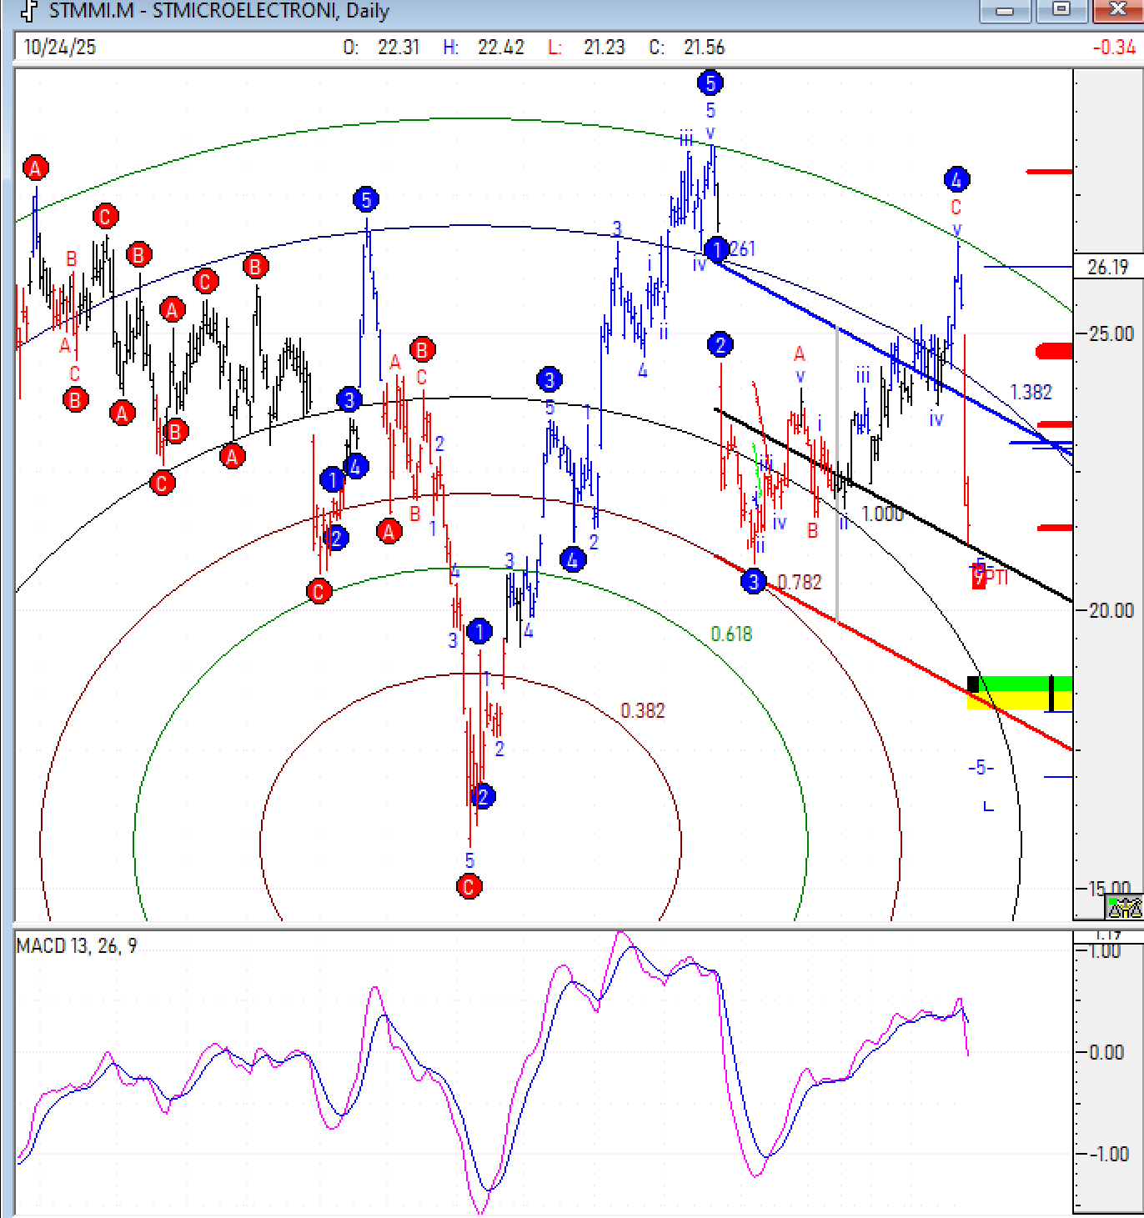Click the projected -5- wave target label
The height and width of the screenshot is (1218, 1144).
tap(981, 768)
